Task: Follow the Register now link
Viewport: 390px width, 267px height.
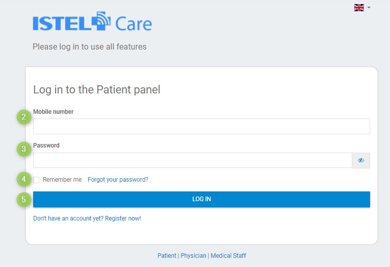Action: [87, 219]
